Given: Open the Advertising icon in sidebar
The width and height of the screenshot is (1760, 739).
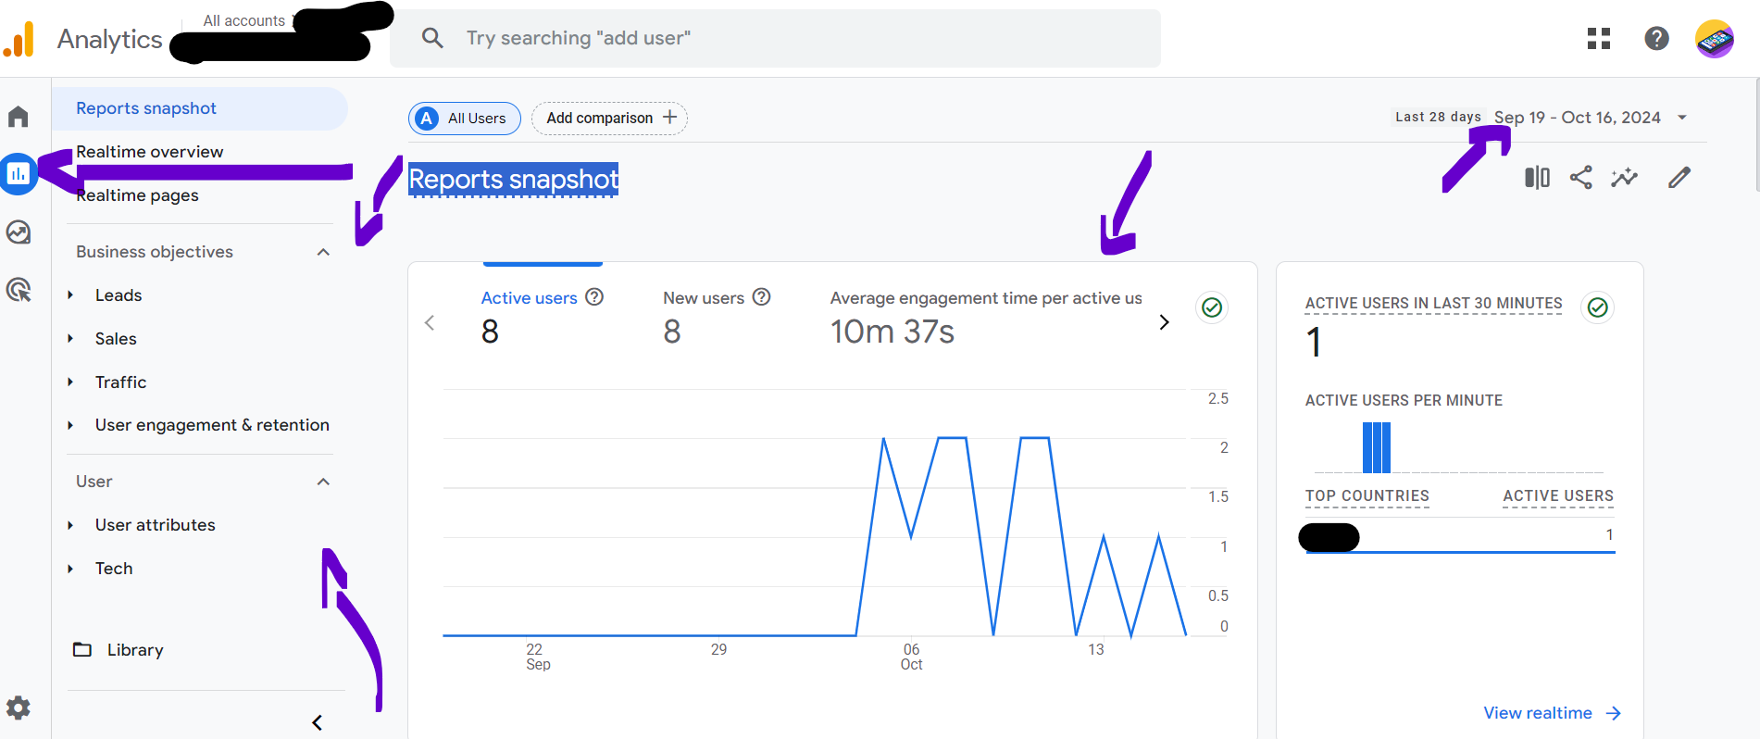Looking at the screenshot, I should click(x=19, y=290).
